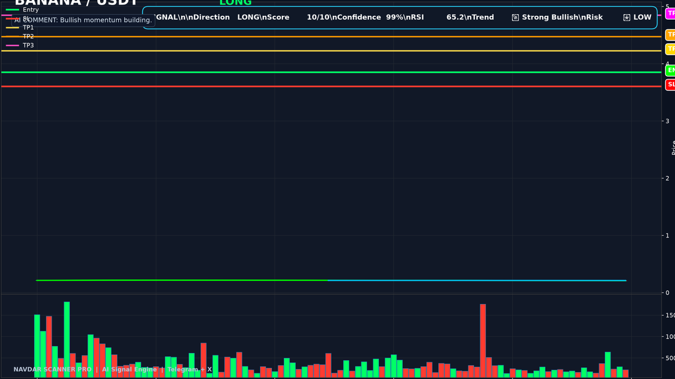675x379 pixels.
Task: Click the pink TP3 legend color swatch
Action: point(12,45)
